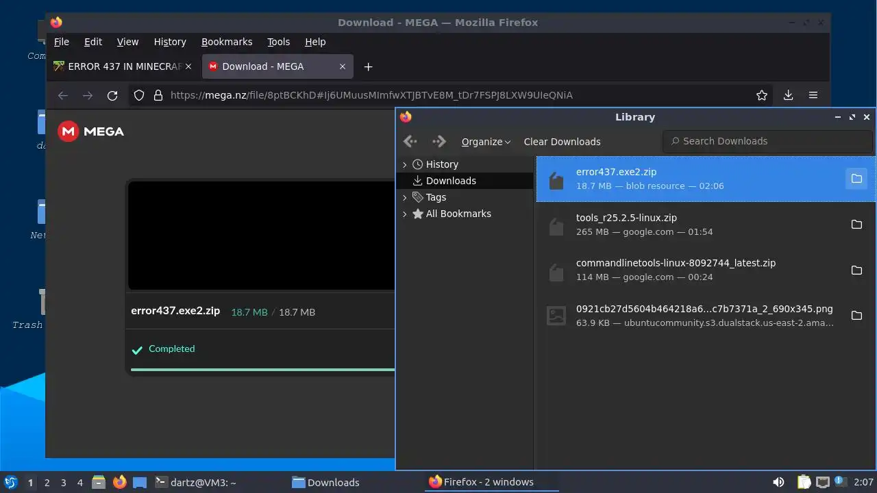Open volume control in system tray

click(x=778, y=482)
